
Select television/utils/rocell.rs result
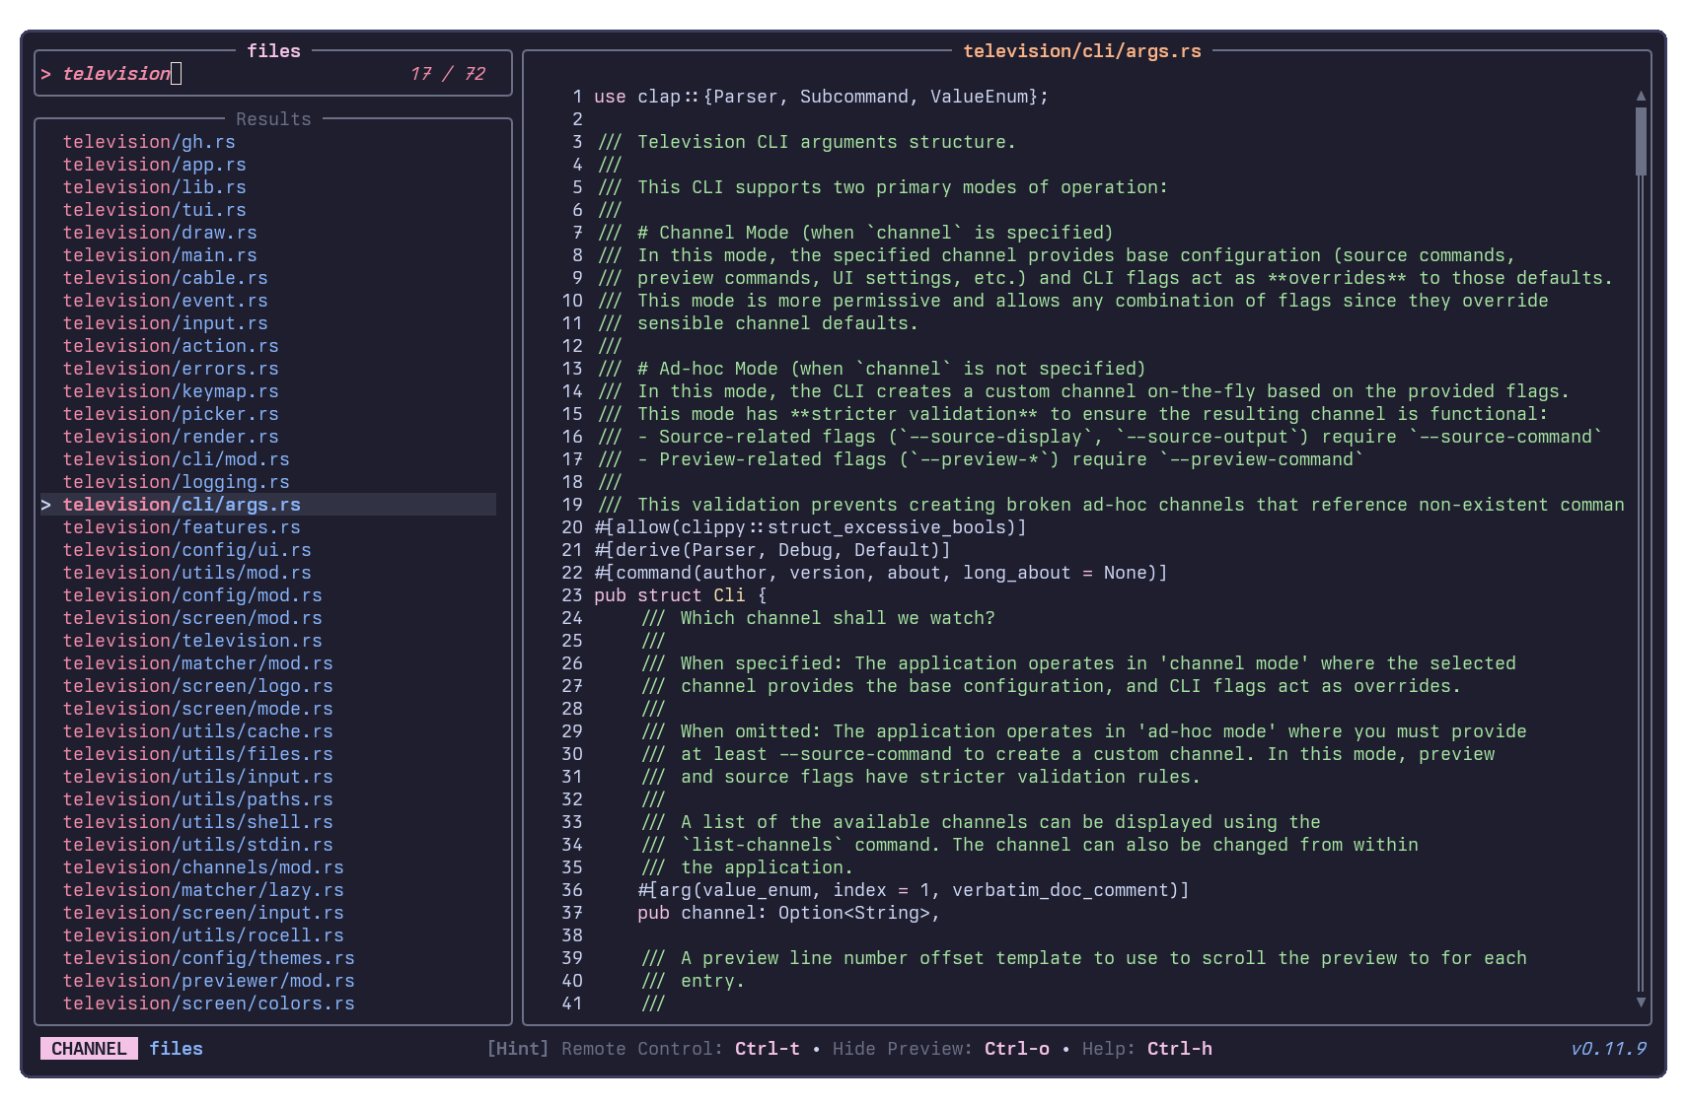(203, 935)
